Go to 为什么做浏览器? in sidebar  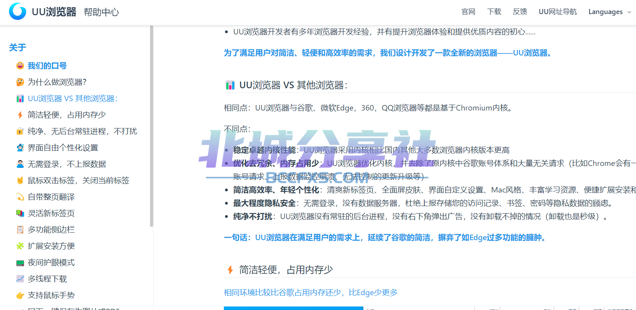57,82
